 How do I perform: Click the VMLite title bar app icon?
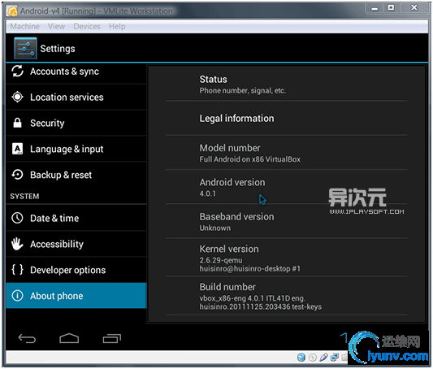tap(12, 11)
